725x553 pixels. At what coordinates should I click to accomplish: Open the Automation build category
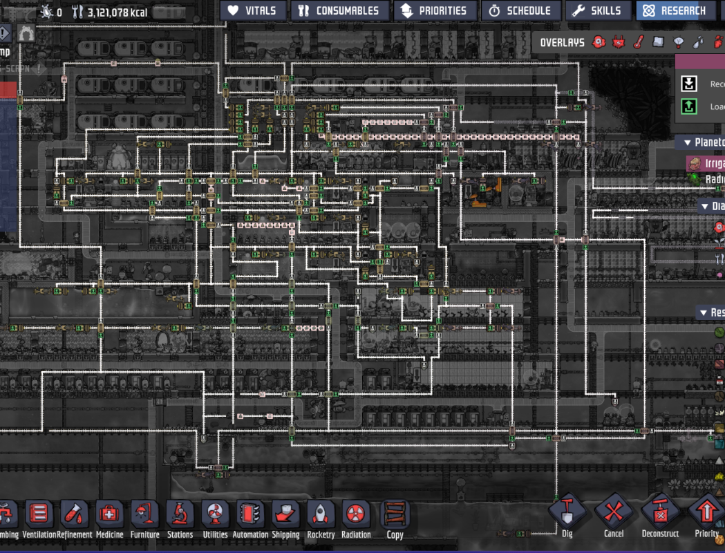pyautogui.click(x=250, y=520)
